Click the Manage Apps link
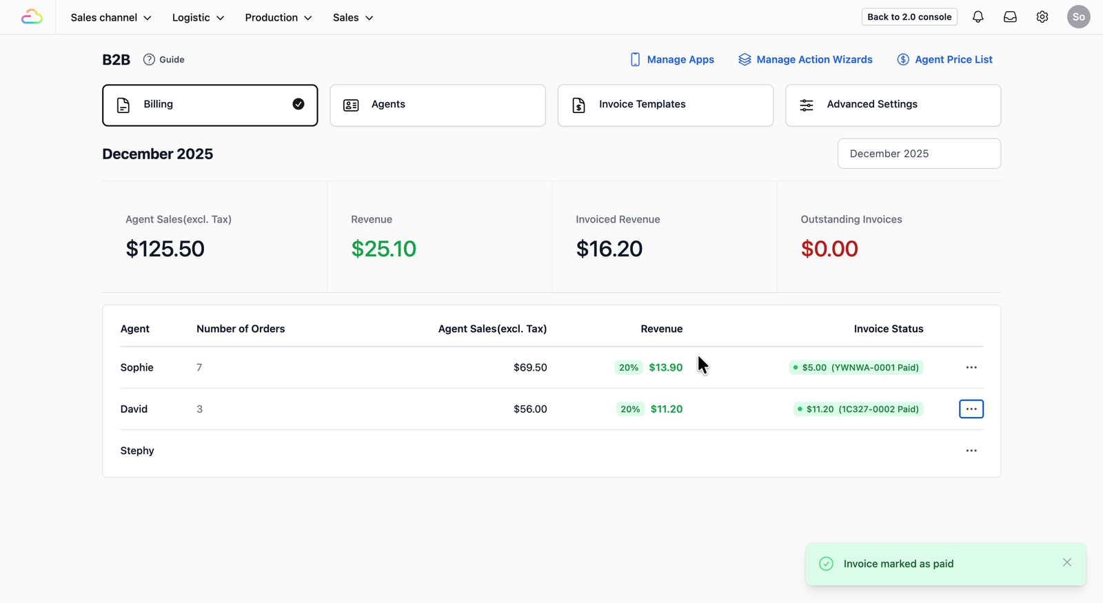The width and height of the screenshot is (1103, 603). point(672,59)
